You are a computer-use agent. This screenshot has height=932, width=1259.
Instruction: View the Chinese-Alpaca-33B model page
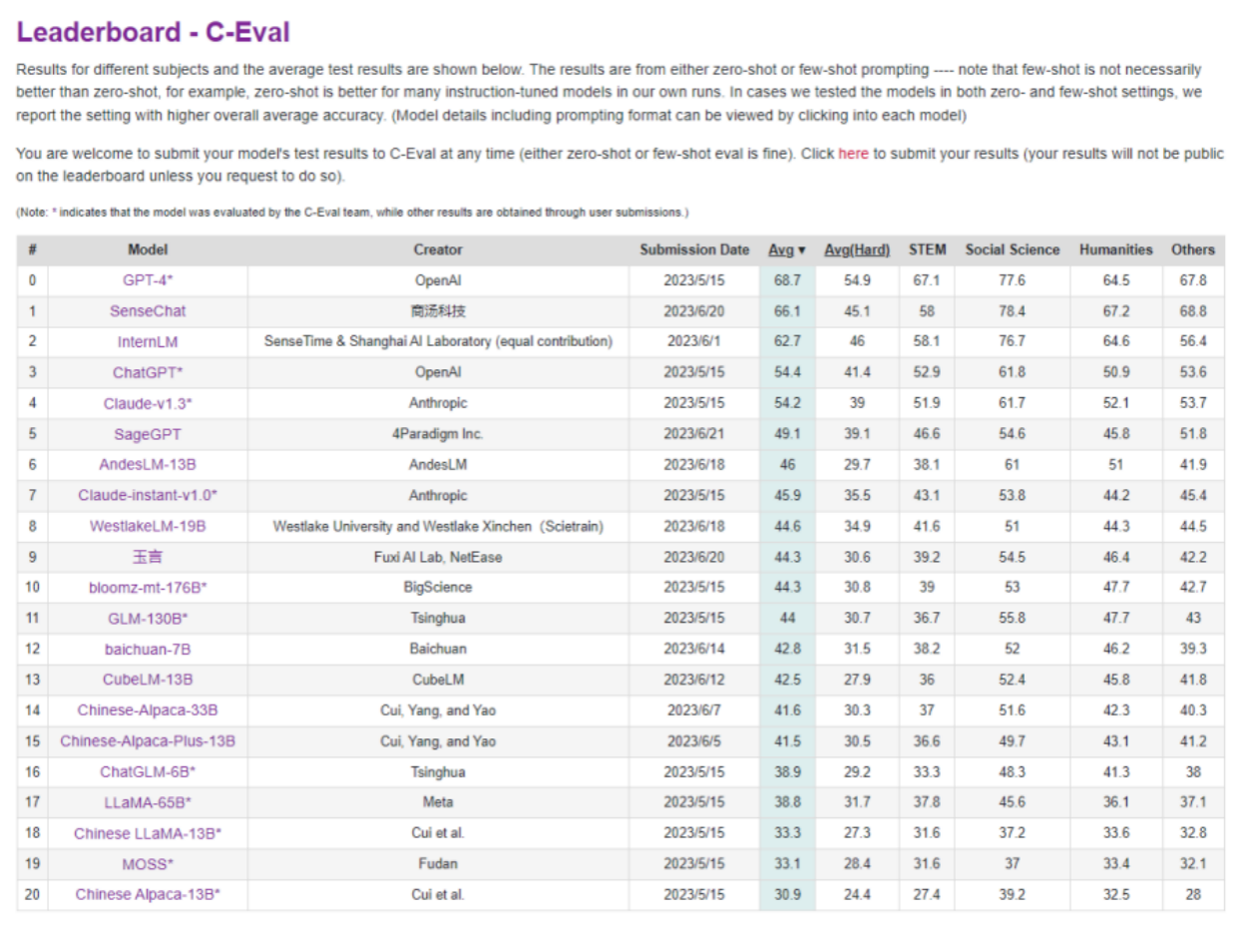pos(148,710)
